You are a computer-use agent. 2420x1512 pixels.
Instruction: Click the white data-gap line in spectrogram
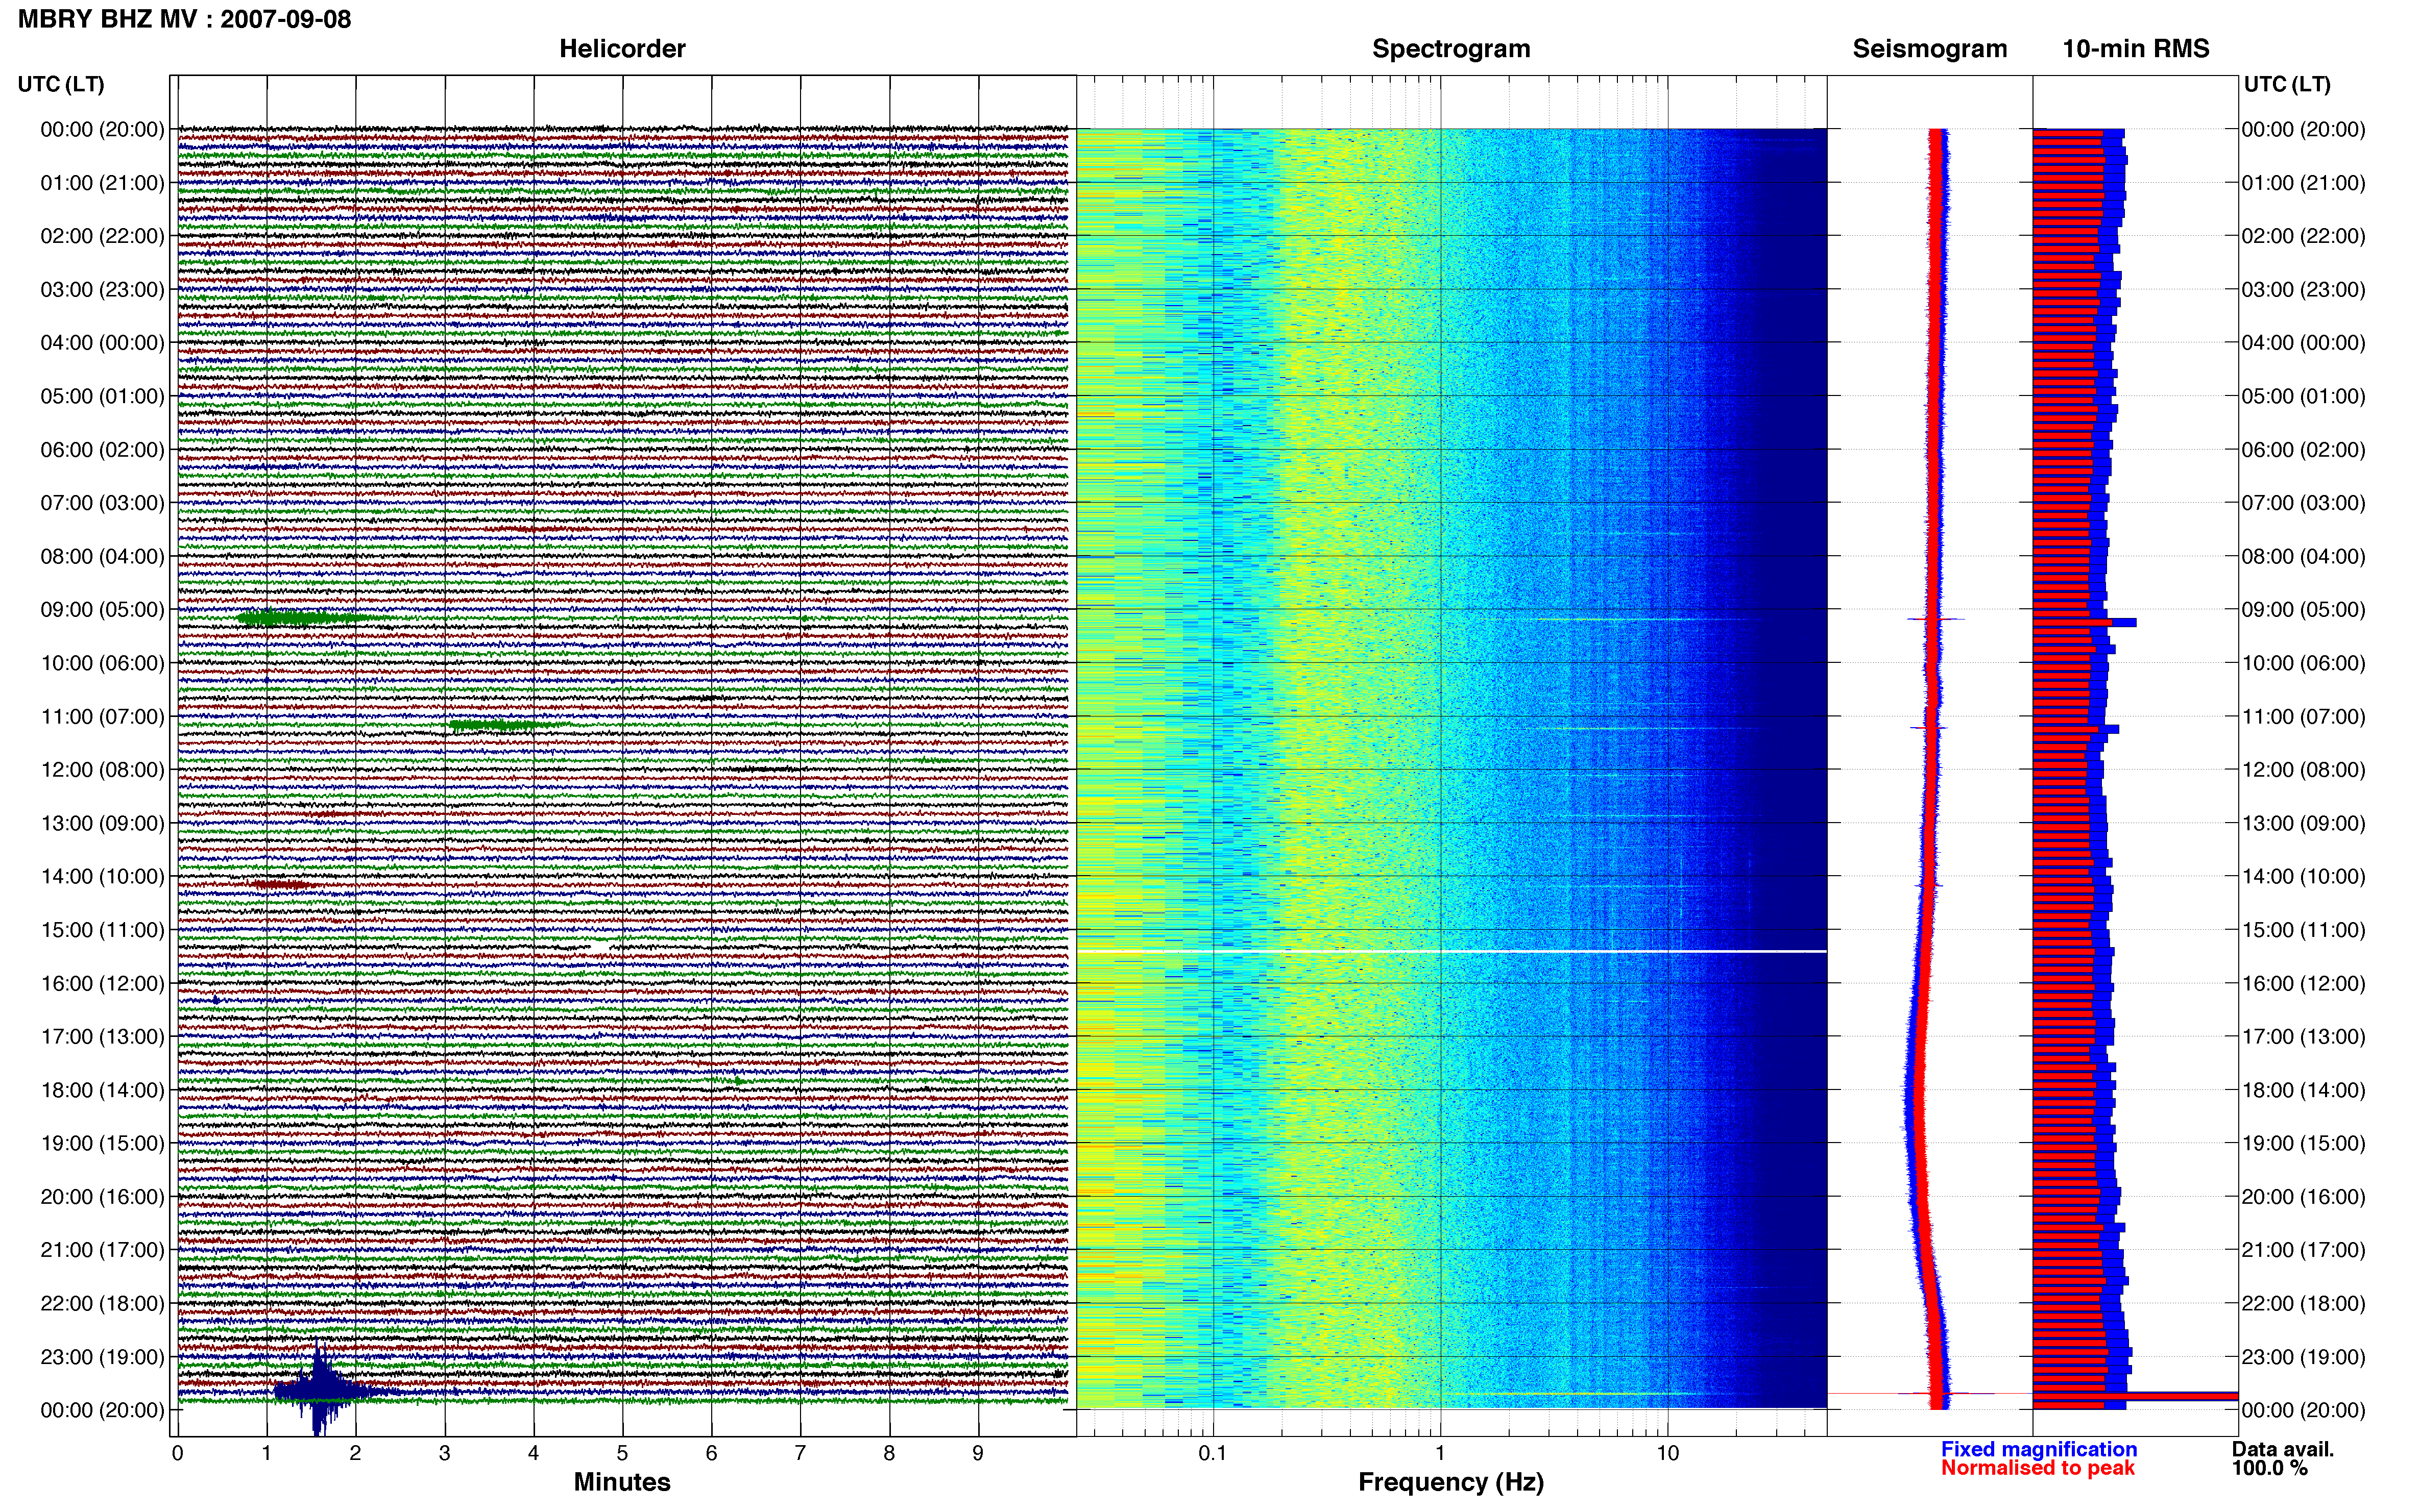click(x=1450, y=951)
